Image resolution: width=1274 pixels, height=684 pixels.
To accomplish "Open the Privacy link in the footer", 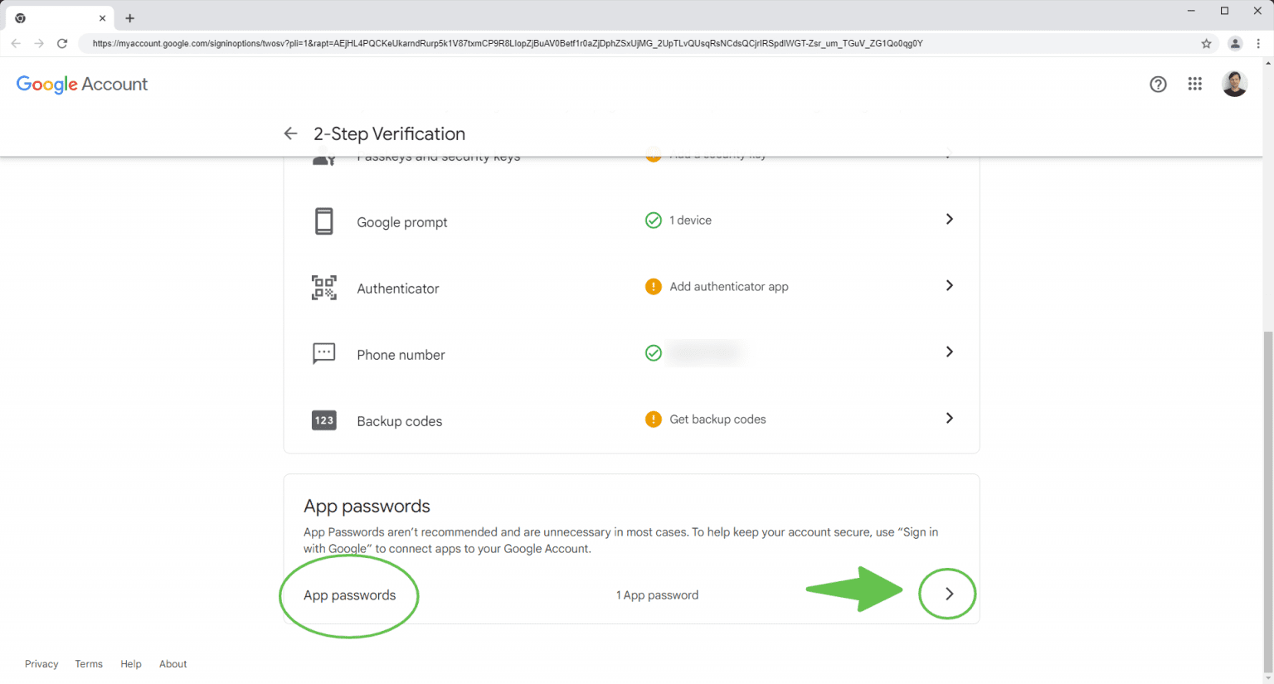I will click(41, 663).
